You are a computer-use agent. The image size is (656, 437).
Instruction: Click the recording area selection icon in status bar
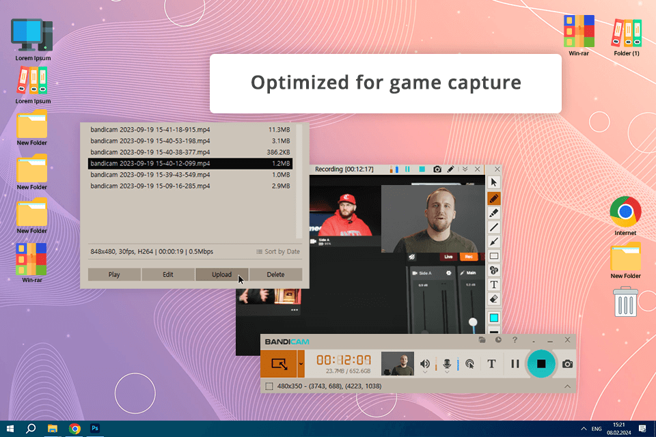click(x=269, y=386)
